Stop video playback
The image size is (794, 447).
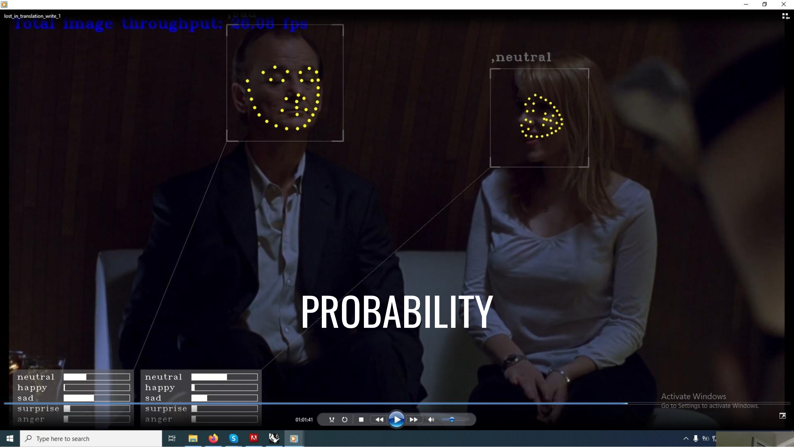(361, 419)
